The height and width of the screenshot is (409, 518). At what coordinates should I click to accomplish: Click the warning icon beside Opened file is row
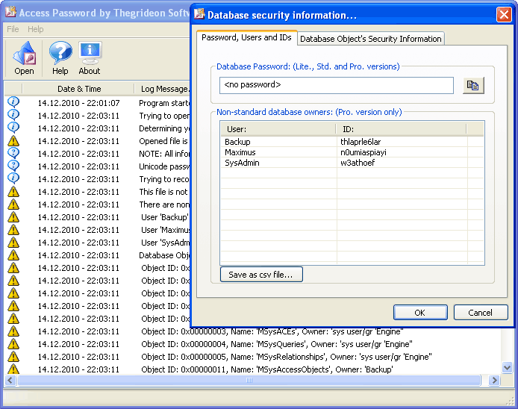click(x=13, y=141)
